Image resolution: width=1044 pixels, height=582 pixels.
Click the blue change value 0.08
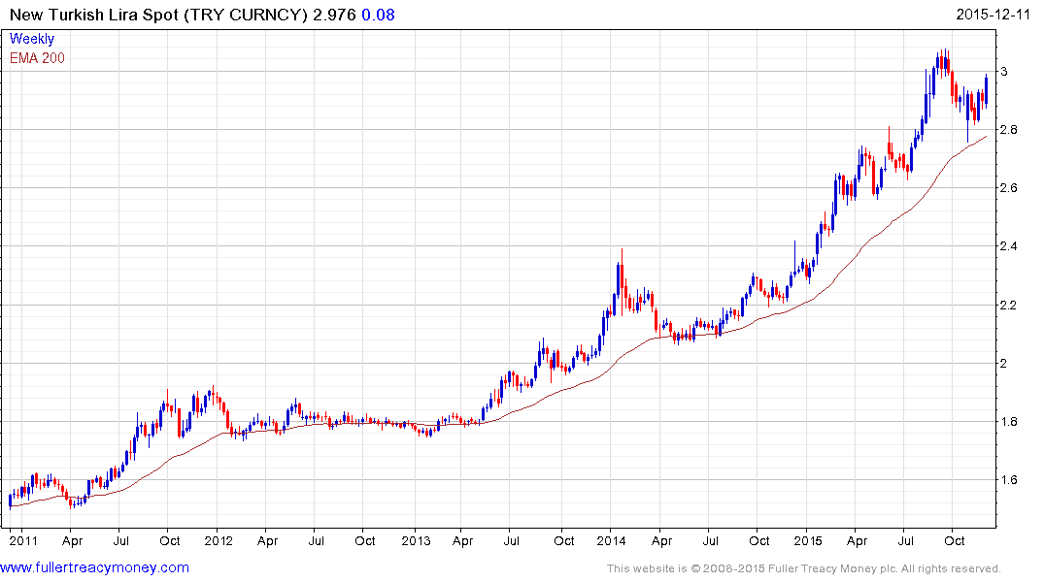click(378, 15)
